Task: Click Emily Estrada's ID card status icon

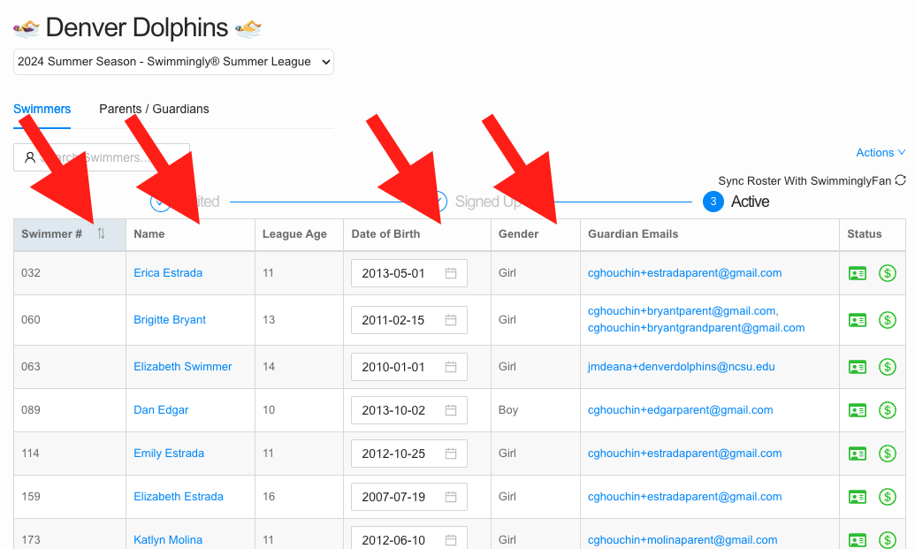Action: 858,454
